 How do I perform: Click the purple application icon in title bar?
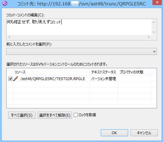[5, 3]
